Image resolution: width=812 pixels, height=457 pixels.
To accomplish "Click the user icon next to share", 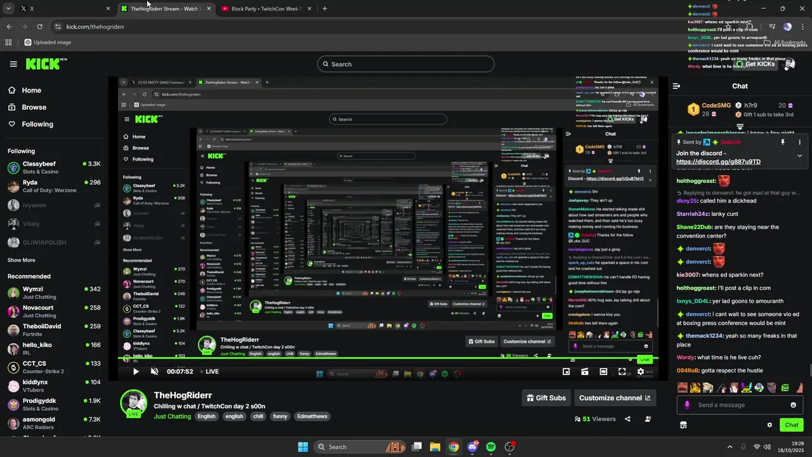I will click(x=648, y=419).
